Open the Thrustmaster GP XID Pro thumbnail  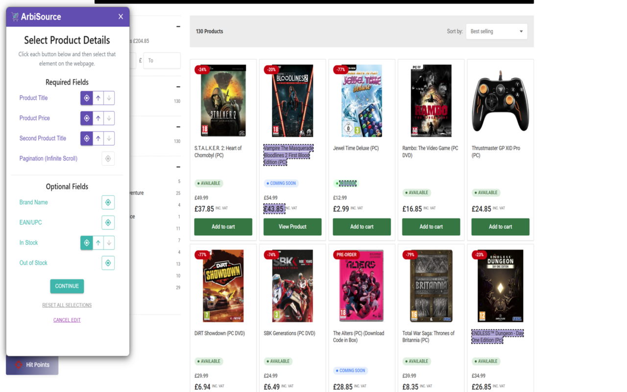click(500, 101)
